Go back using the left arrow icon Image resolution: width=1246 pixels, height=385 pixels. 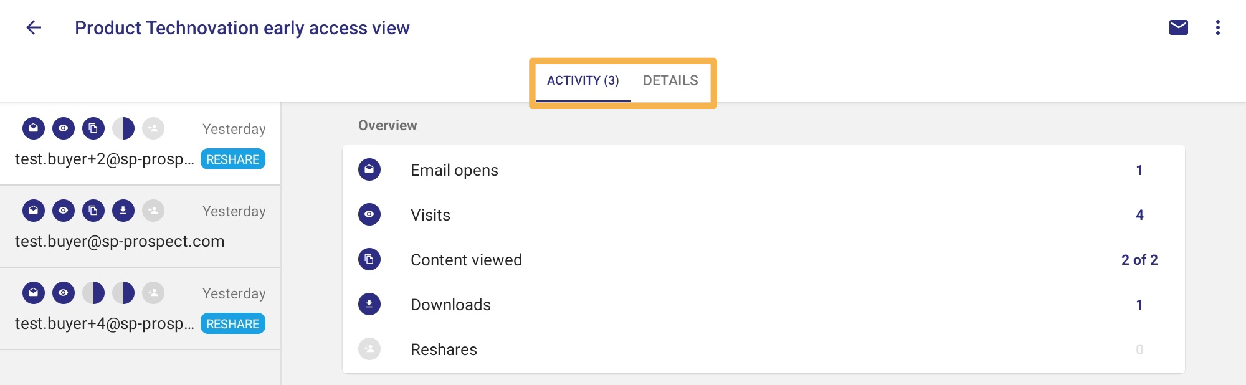point(34,27)
